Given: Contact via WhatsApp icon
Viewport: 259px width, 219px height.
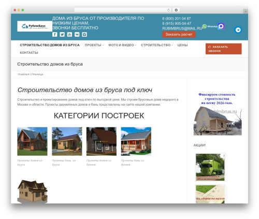Looking at the screenshot, I should (x=210, y=26).
